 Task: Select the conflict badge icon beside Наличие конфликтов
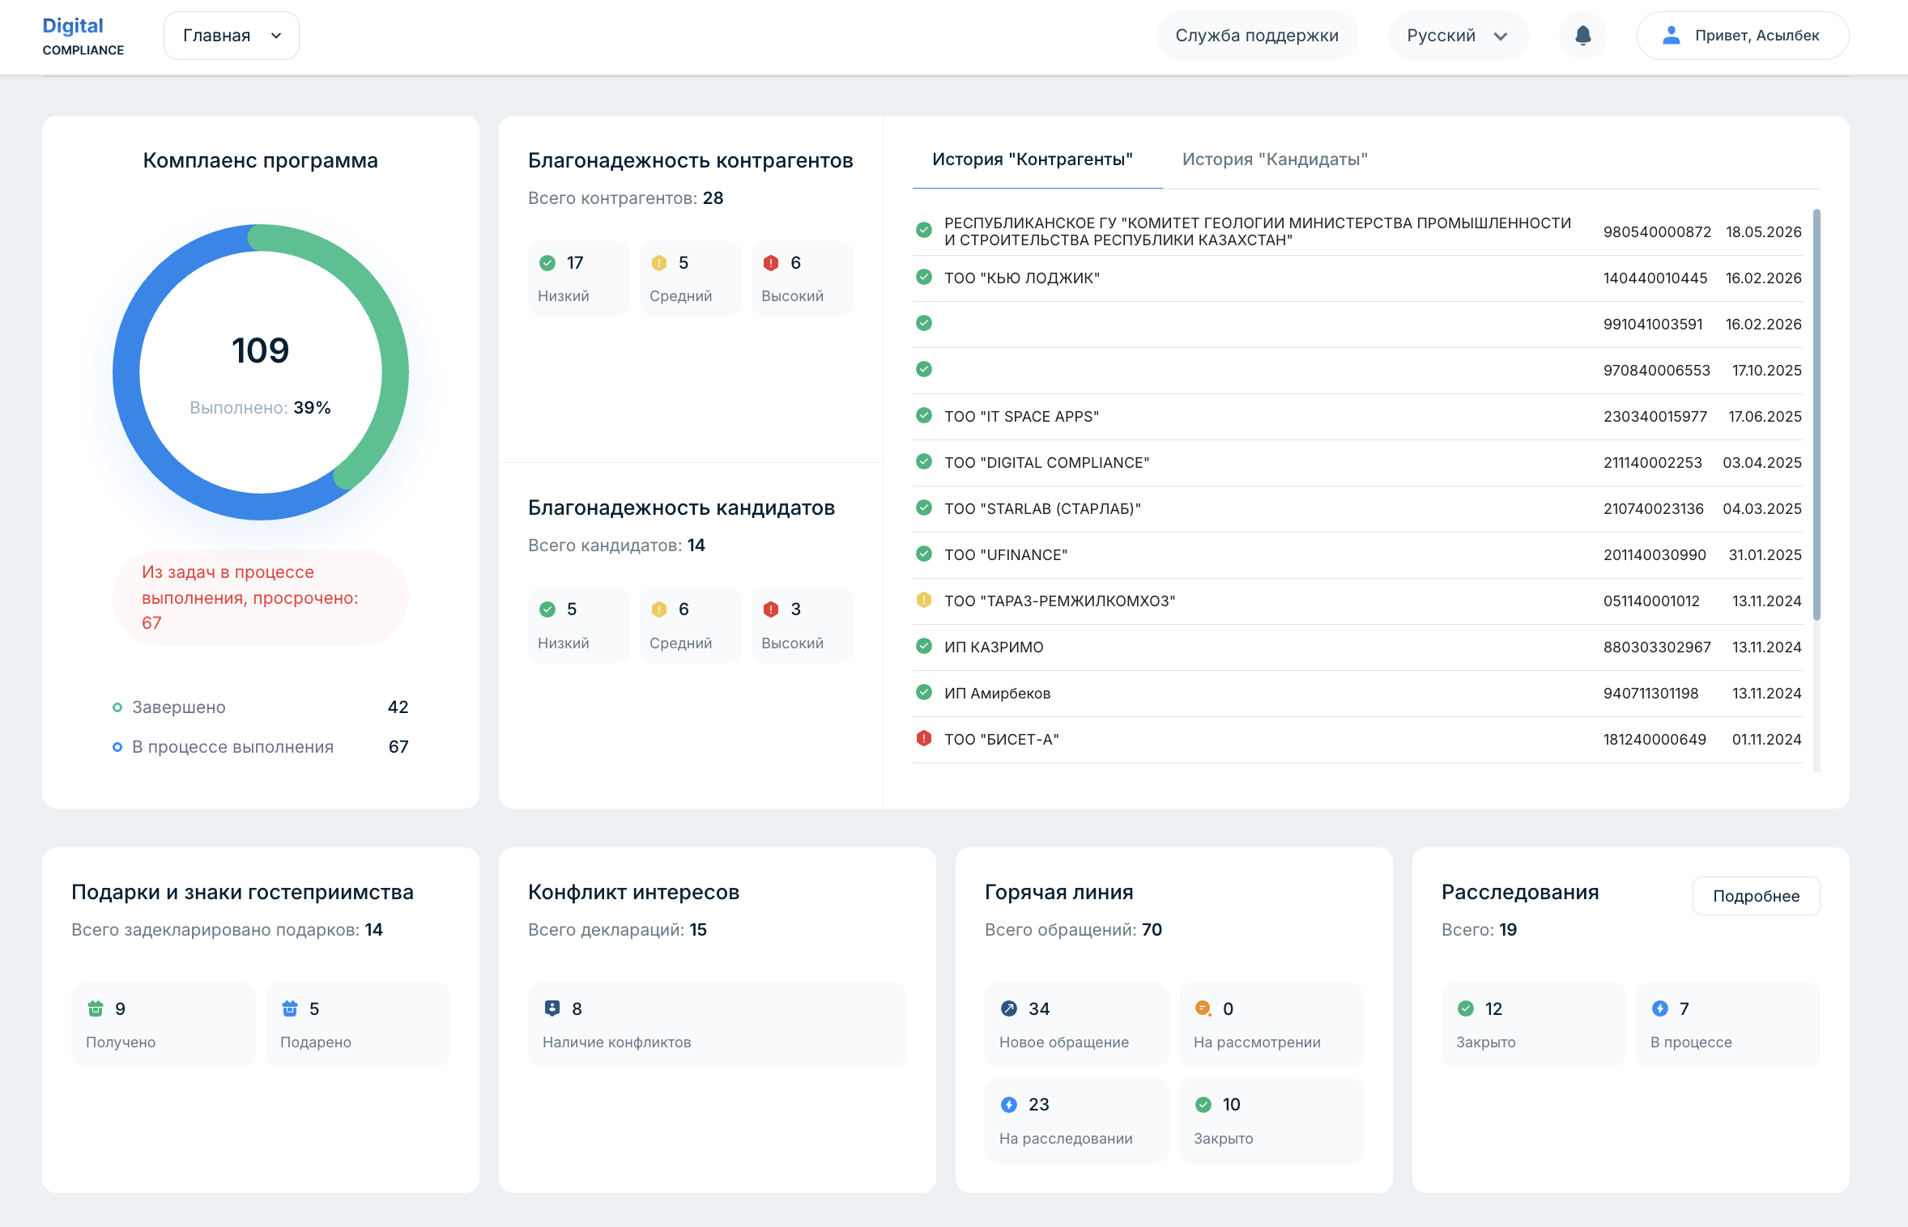point(552,1008)
